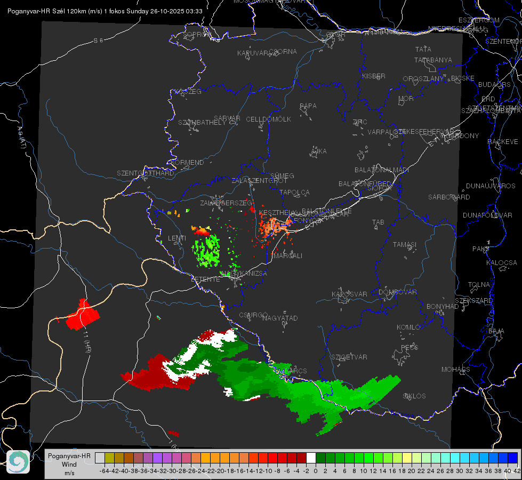Click the MOHACS town label
The width and height of the screenshot is (522, 480).
pos(456,370)
